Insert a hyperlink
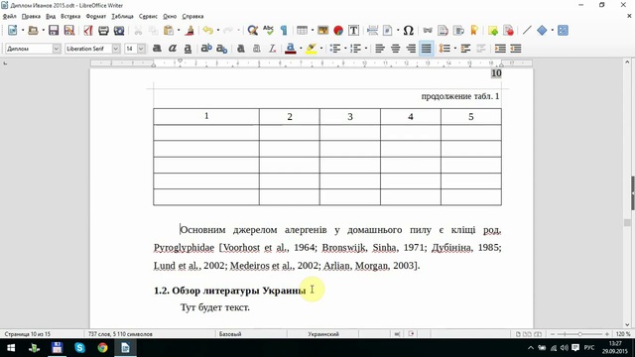This screenshot has width=635, height=357. [428, 31]
